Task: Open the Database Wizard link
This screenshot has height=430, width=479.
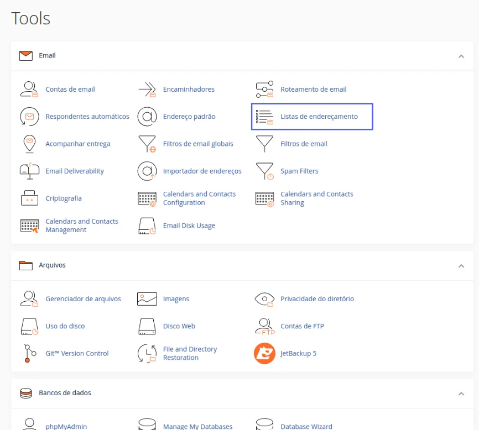Action: 306,426
